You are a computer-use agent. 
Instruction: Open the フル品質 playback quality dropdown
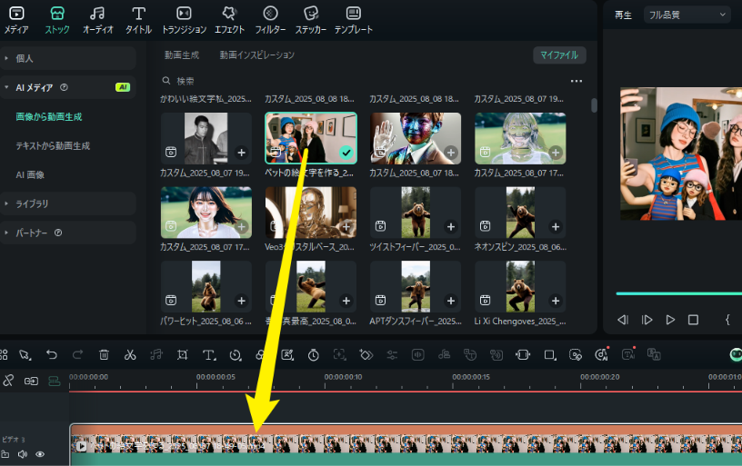tap(686, 15)
